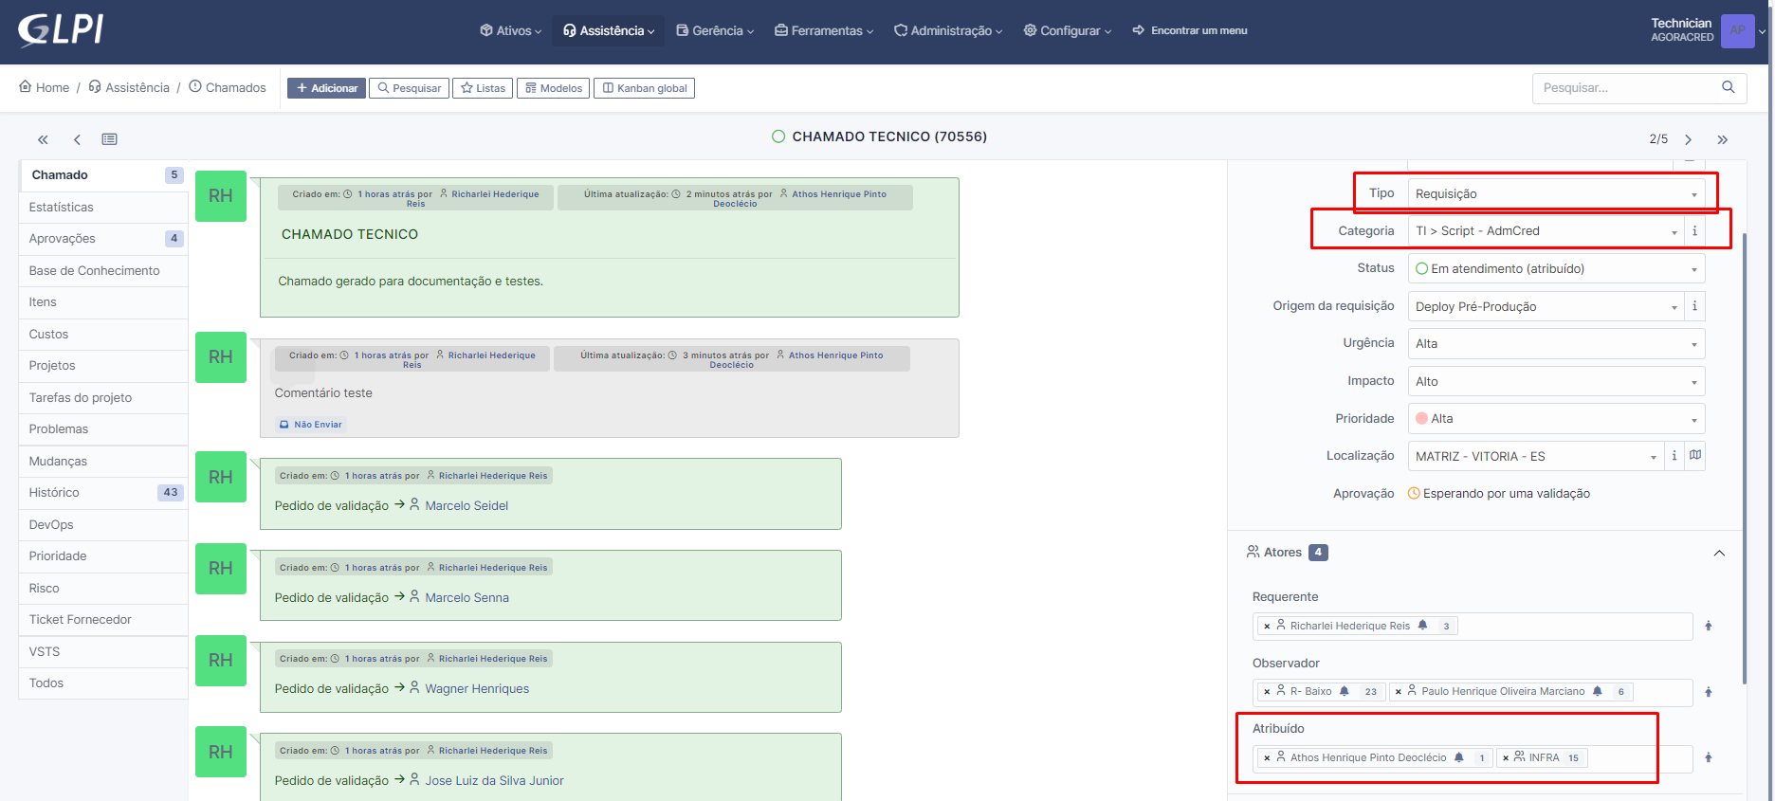The height and width of the screenshot is (801, 1775).
Task: Open Categoria dropdown
Action: [x=1546, y=230]
